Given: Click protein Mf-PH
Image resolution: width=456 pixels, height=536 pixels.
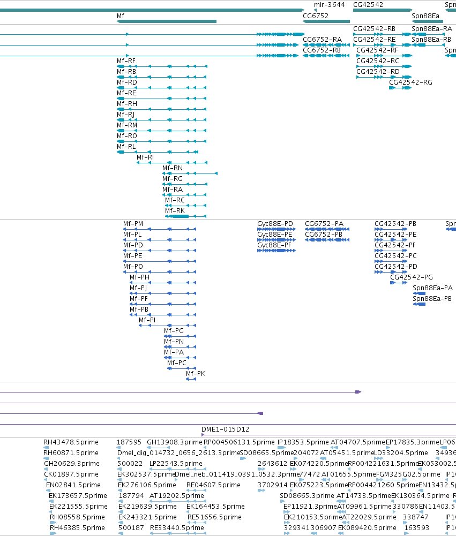Looking at the screenshot, I should point(139,277).
